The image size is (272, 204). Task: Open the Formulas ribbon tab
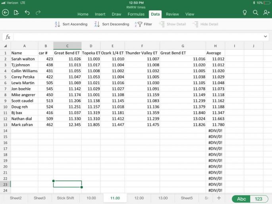click(136, 14)
